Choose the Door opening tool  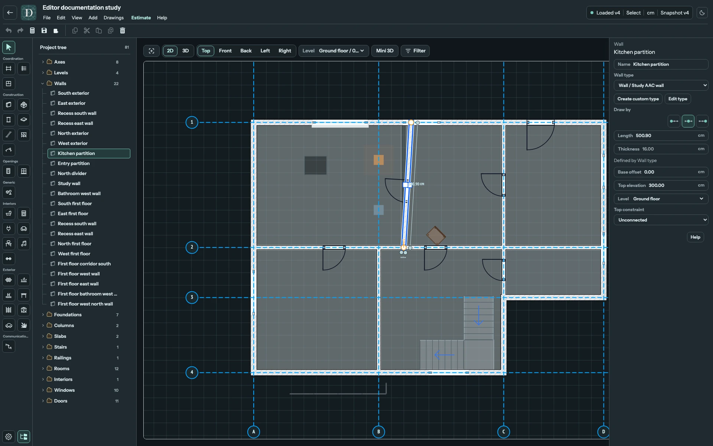click(x=9, y=171)
